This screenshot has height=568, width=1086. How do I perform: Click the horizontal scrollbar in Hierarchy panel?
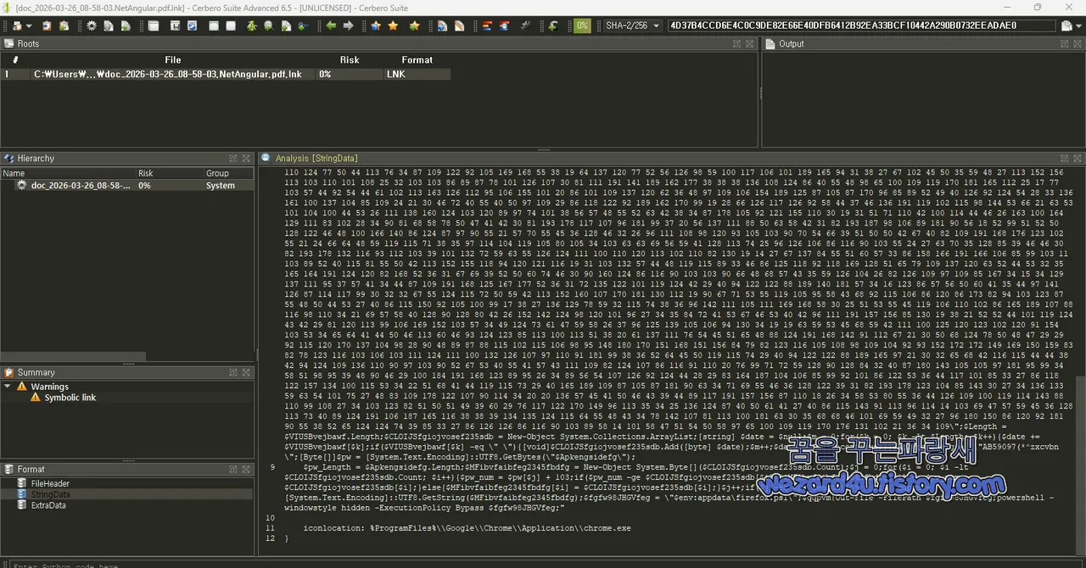pos(73,357)
